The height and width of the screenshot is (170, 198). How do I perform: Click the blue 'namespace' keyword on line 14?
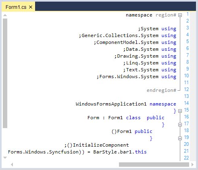163,104
